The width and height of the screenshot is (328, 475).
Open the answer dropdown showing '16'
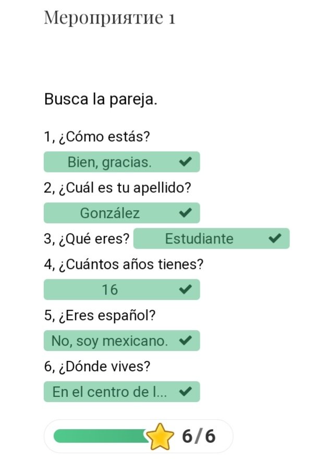click(x=110, y=289)
